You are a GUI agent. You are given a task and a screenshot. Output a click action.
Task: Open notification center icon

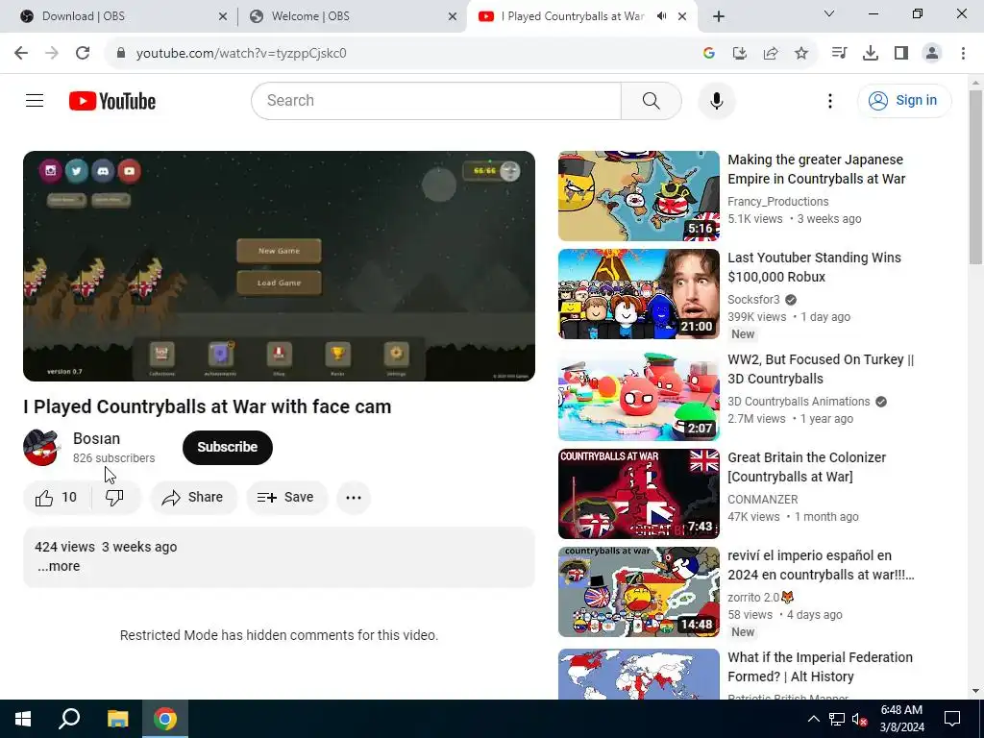tap(952, 719)
